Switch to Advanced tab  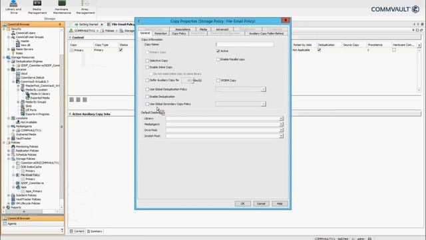[222, 29]
